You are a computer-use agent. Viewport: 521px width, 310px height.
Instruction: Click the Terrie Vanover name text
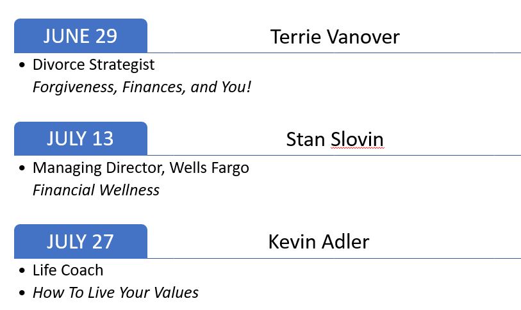coord(335,37)
